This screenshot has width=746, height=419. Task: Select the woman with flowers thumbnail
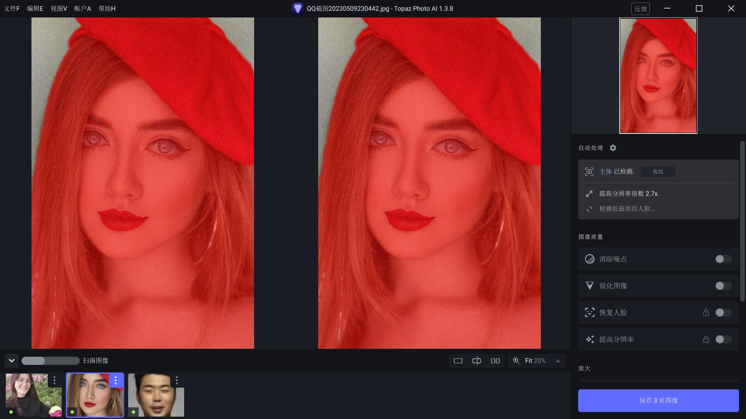point(33,395)
